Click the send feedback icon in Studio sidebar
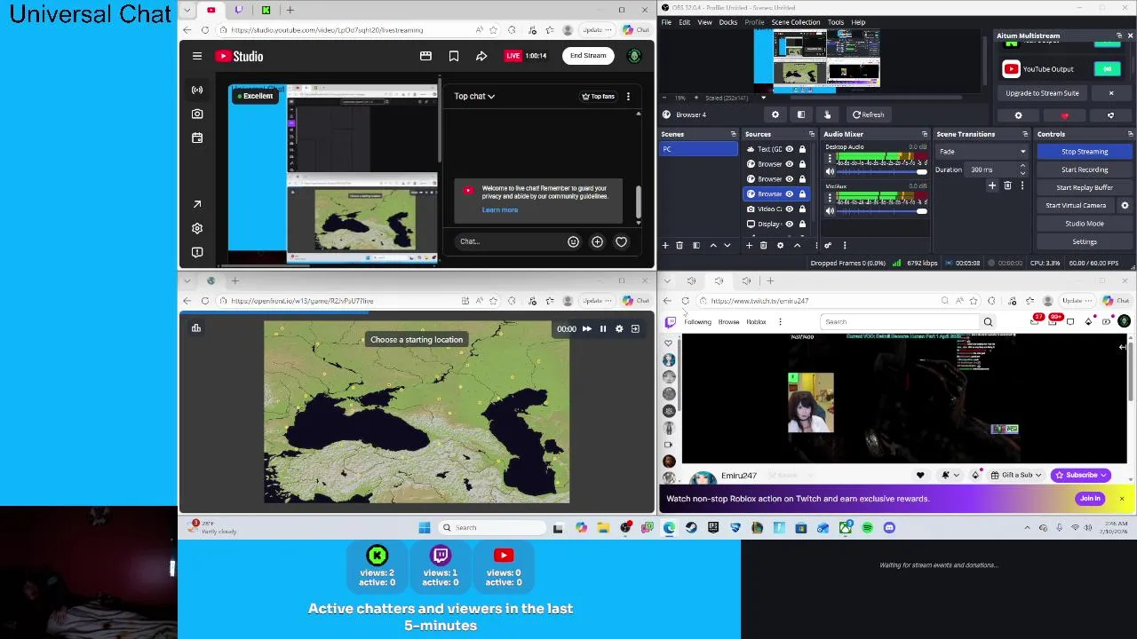 coord(197,252)
